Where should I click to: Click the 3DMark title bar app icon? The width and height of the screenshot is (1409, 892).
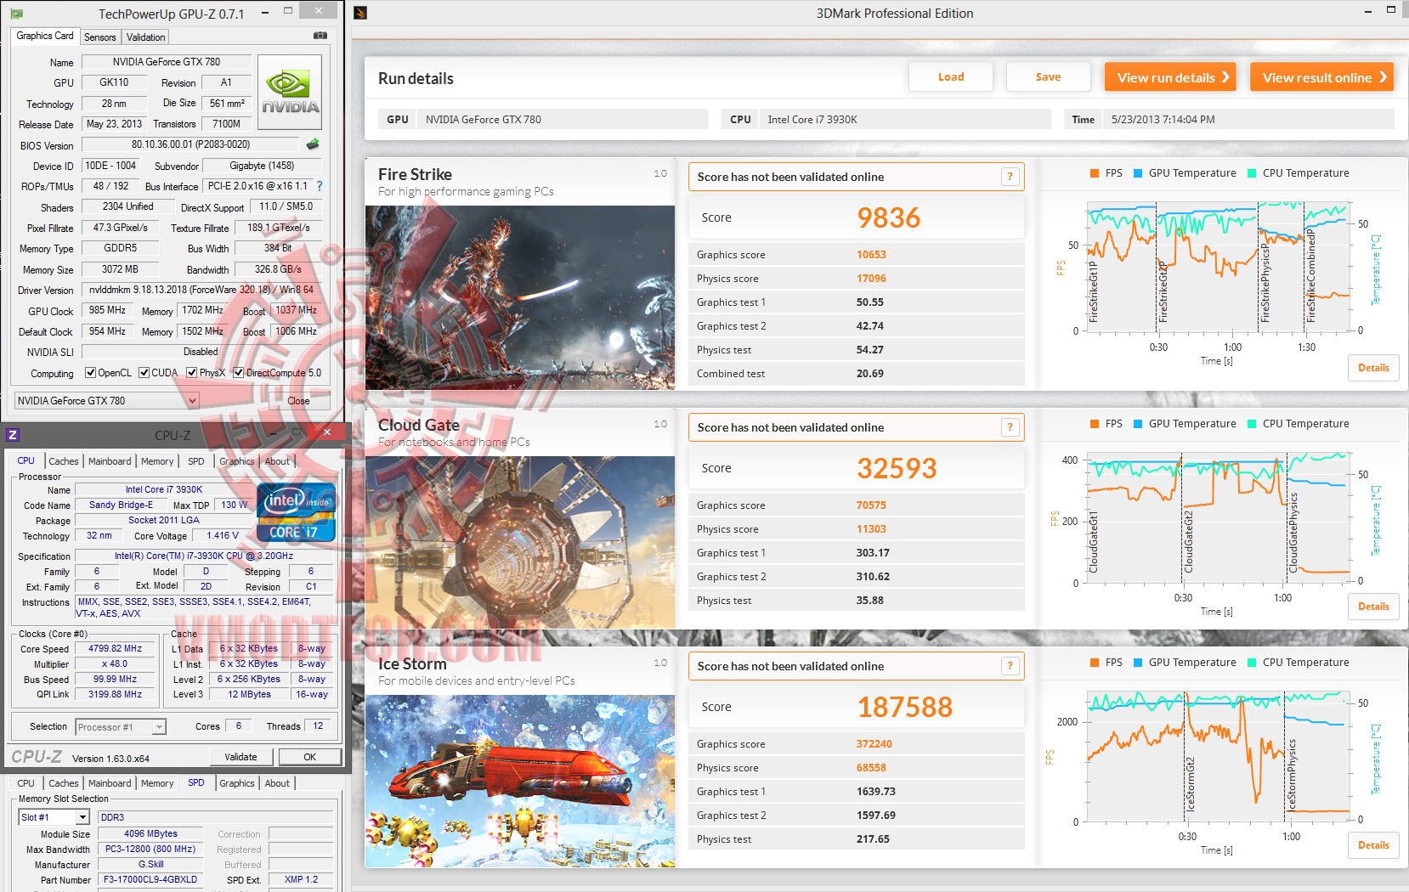pos(360,13)
